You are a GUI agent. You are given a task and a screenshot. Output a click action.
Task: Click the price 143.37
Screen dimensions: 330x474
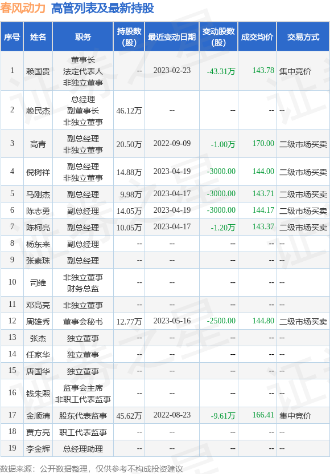coord(263,226)
